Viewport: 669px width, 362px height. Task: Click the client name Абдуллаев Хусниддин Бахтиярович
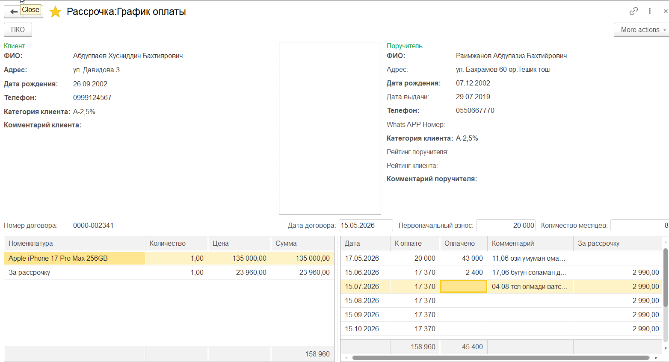(128, 56)
